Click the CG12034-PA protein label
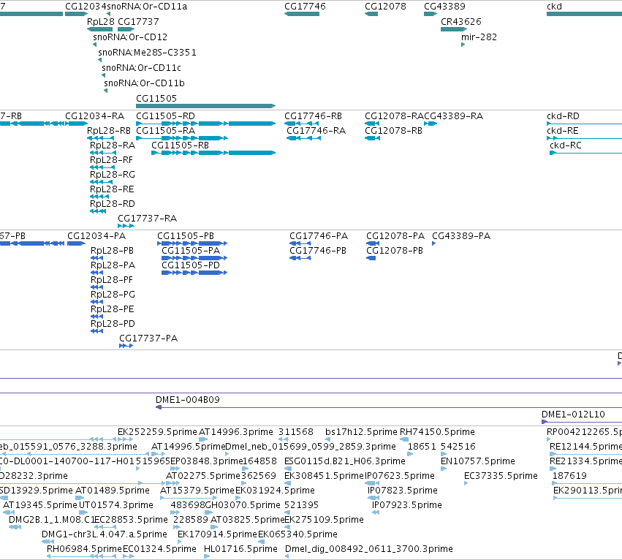 96,235
